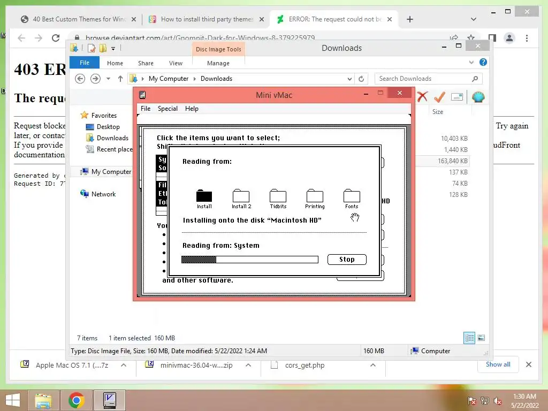Click the volume icon in system tray
The width and height of the screenshot is (548, 411).
tap(498, 401)
